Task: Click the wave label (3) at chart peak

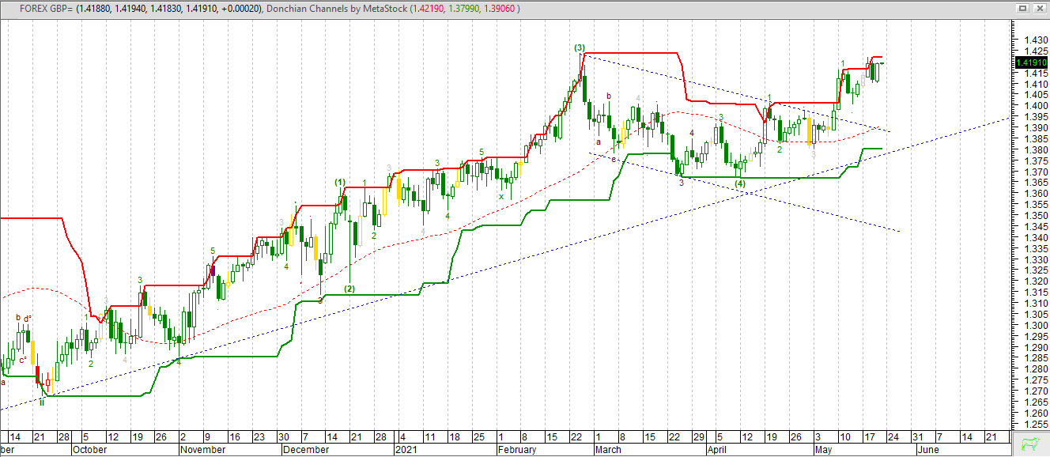Action: [x=581, y=48]
